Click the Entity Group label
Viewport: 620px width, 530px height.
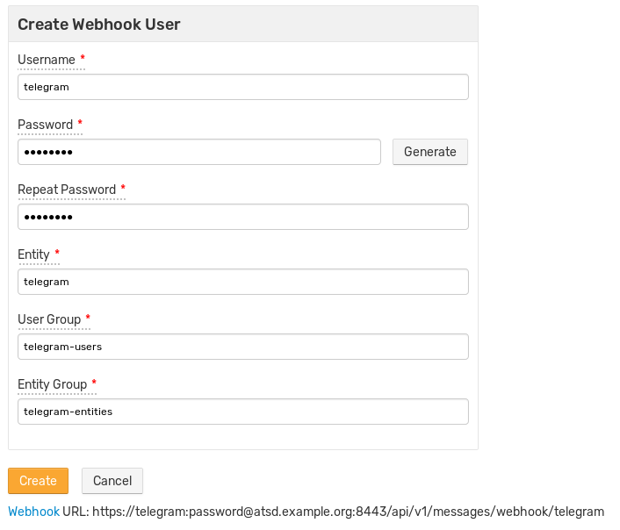point(52,384)
